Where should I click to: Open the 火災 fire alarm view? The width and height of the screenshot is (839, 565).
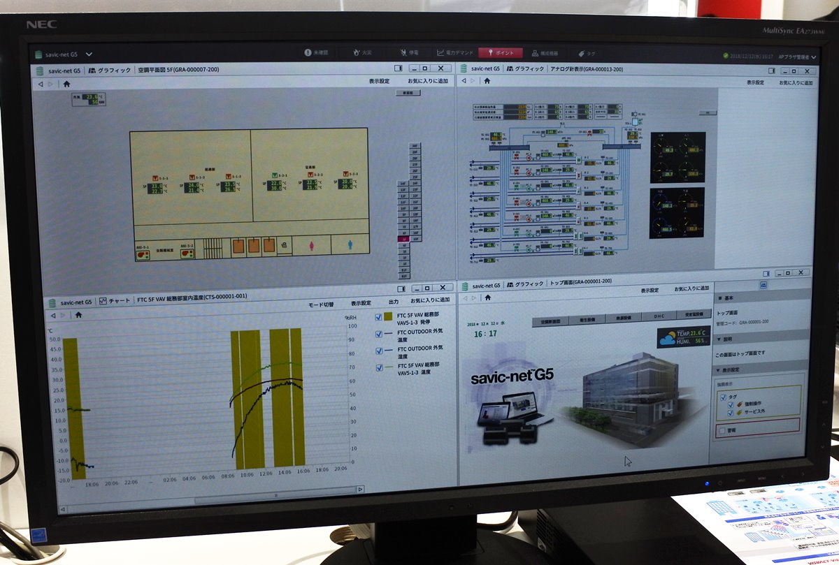(x=362, y=52)
